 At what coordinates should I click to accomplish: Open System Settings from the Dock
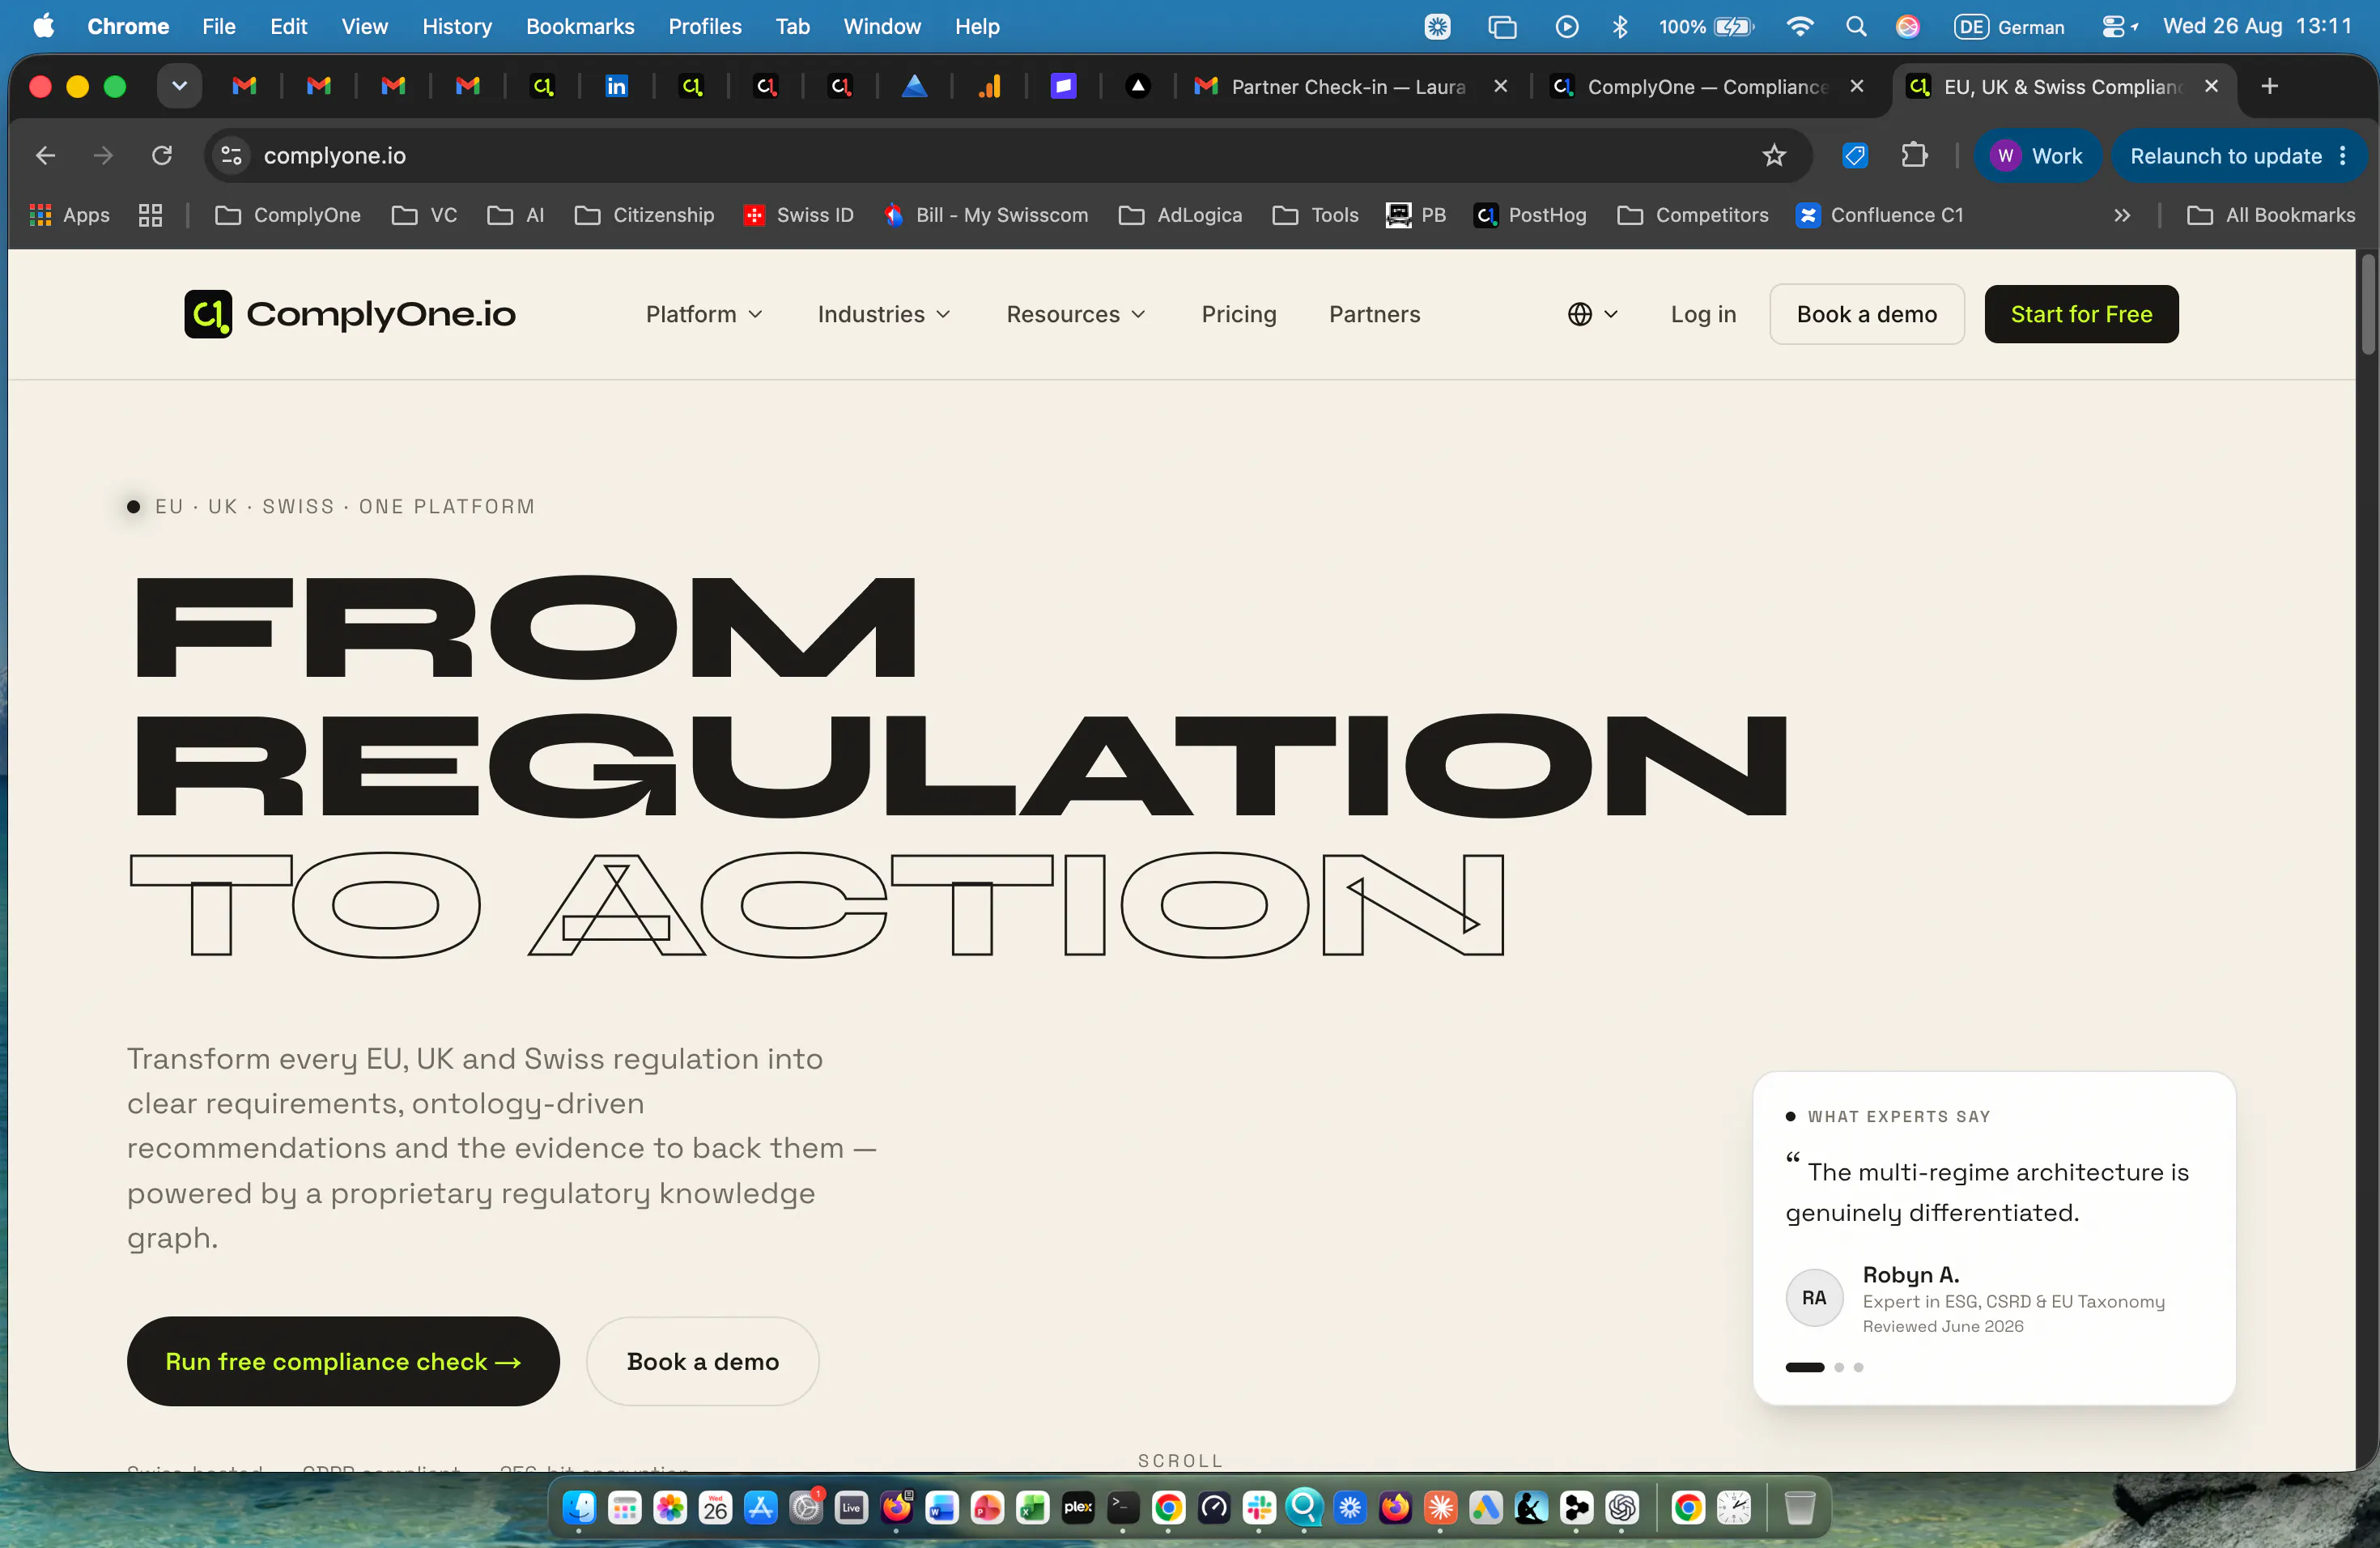point(806,1507)
